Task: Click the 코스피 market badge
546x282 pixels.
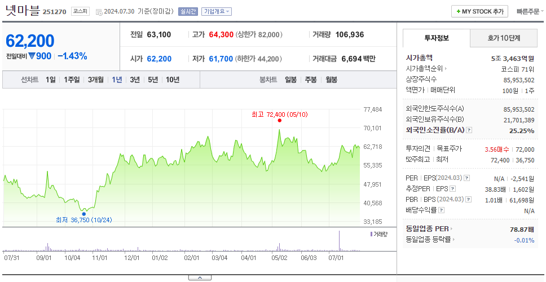Action: [81, 11]
